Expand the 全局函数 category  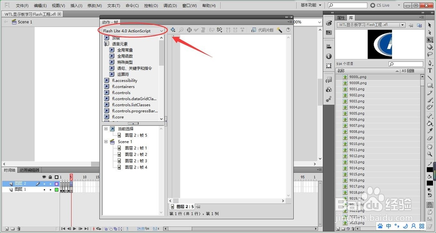(112, 56)
